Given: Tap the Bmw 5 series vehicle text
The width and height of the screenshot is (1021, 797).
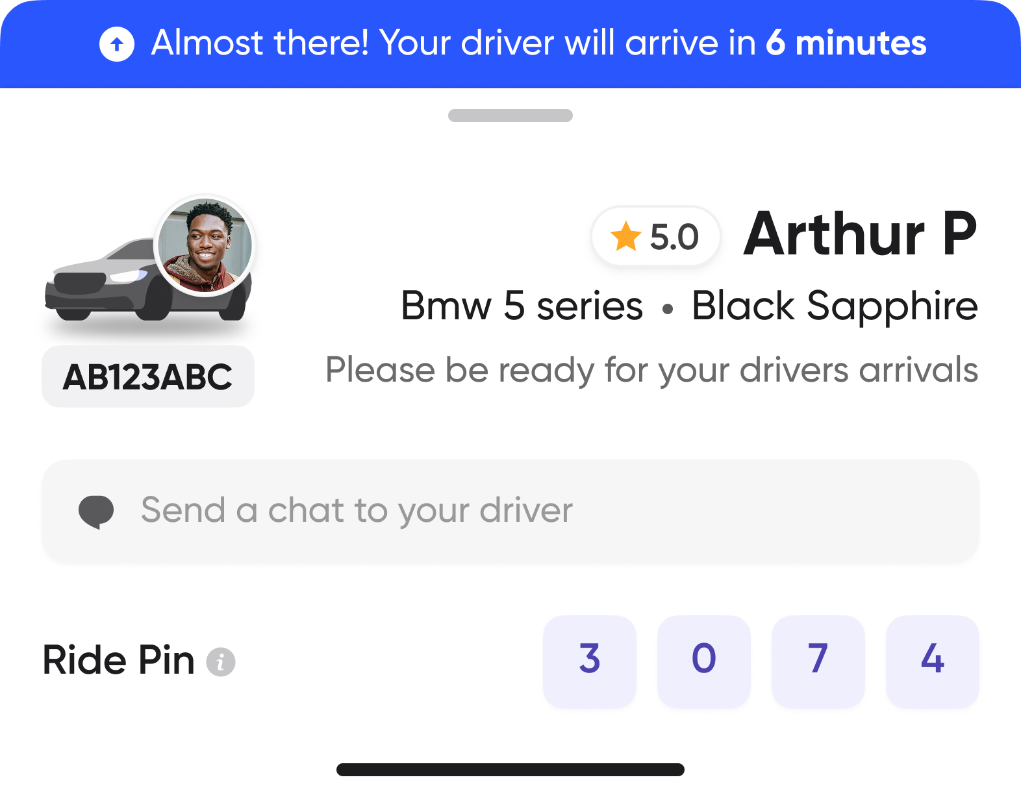Looking at the screenshot, I should (x=522, y=306).
